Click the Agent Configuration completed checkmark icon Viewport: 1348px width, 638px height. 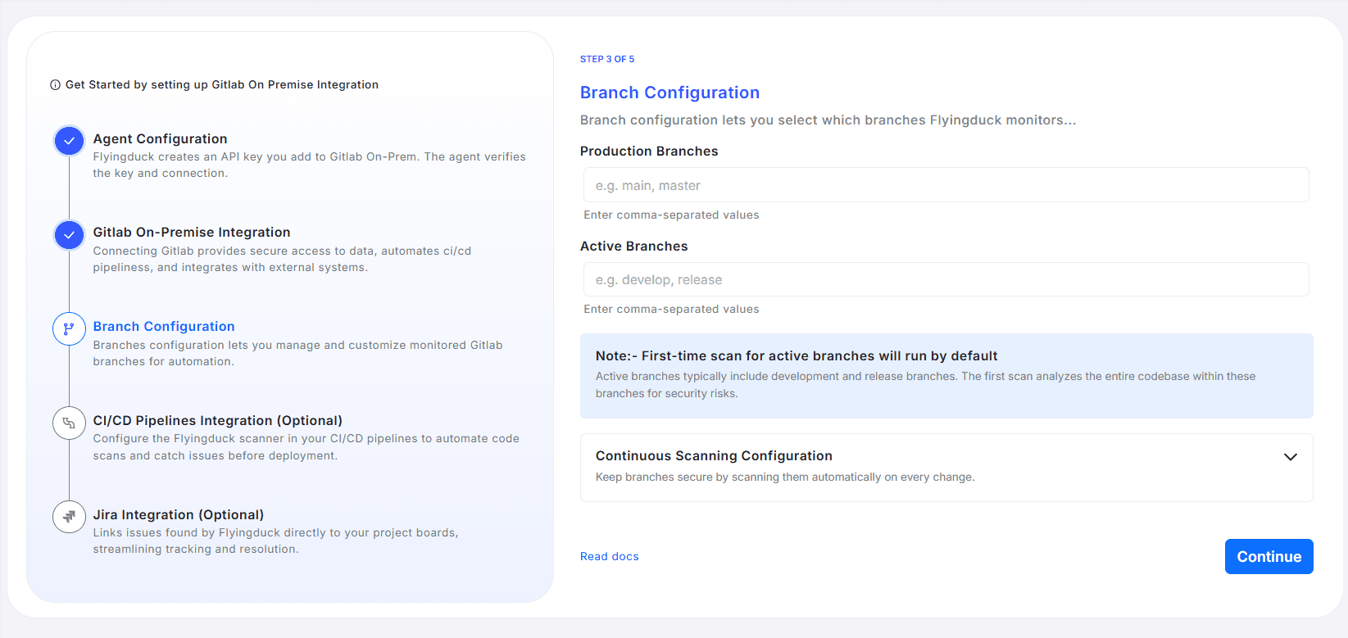point(69,141)
